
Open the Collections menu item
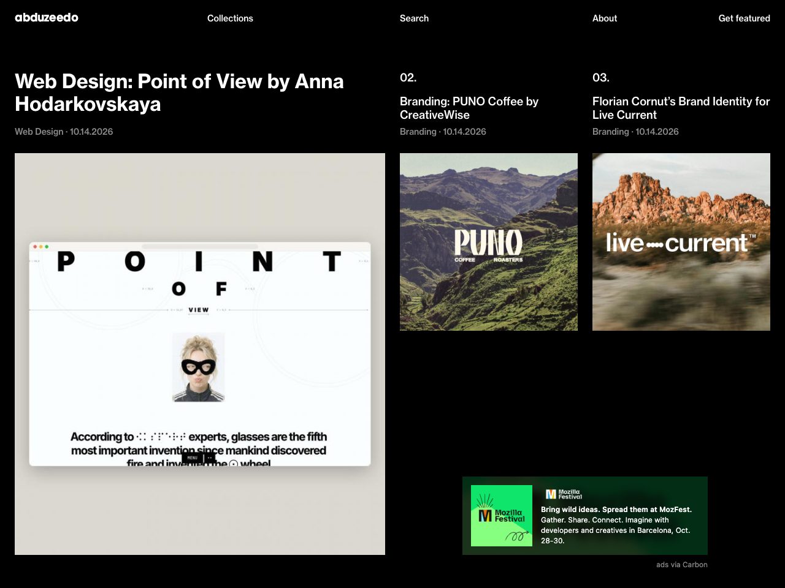pos(230,18)
